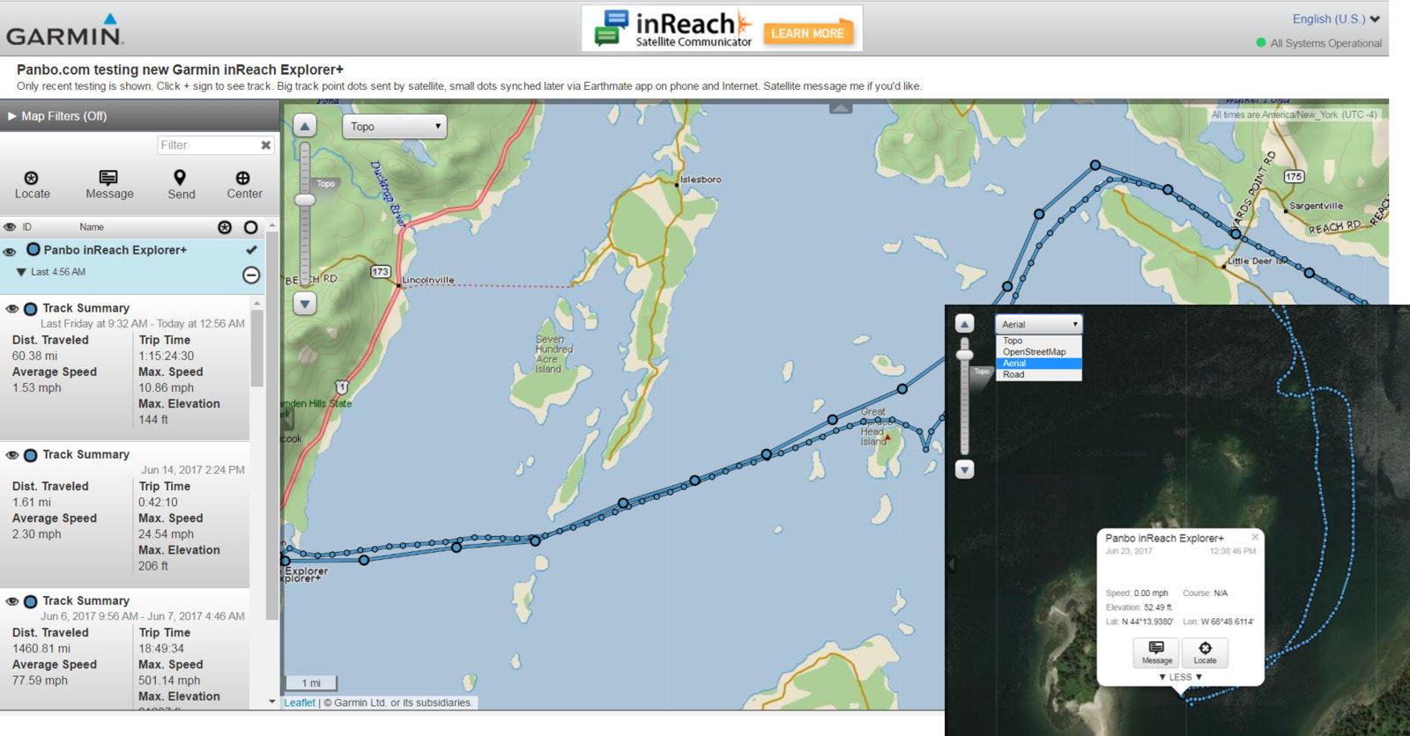Select Road from the map type list

pyautogui.click(x=1038, y=375)
